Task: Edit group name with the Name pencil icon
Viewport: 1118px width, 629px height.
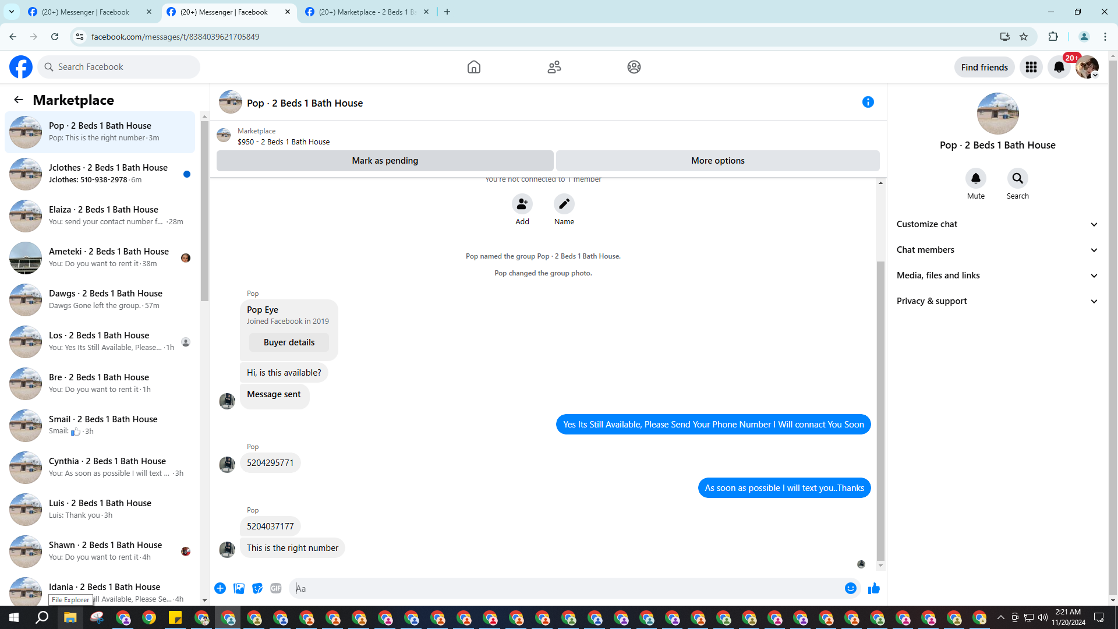Action: 564,204
